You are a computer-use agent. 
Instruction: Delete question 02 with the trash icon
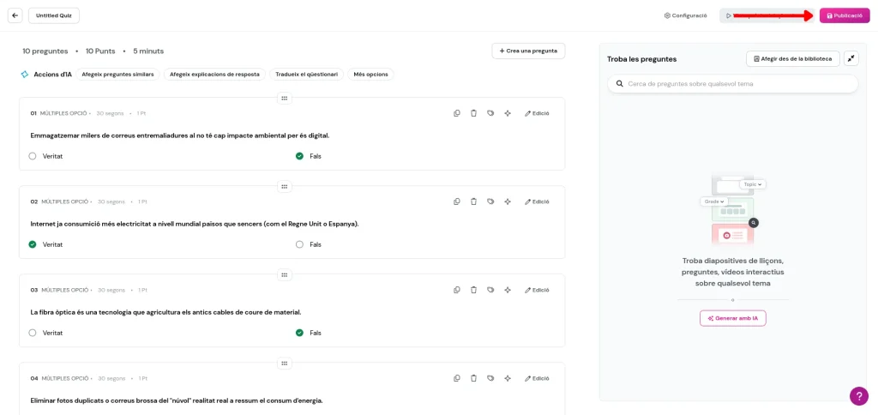pyautogui.click(x=473, y=201)
